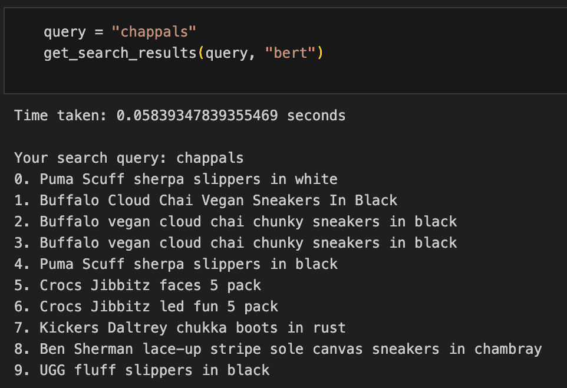Click the "Your search query: chappals" line
The width and height of the screenshot is (567, 388).
point(128,158)
